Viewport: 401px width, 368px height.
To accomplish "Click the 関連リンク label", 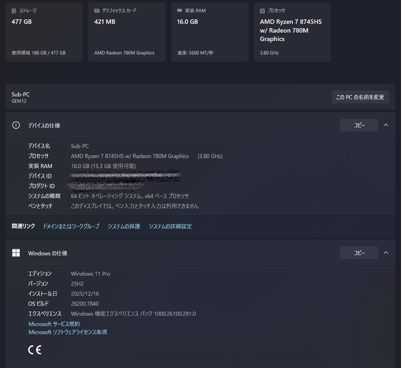I will pyautogui.click(x=23, y=226).
